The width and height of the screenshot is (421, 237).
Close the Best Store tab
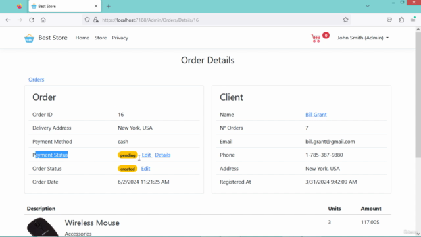(x=96, y=6)
